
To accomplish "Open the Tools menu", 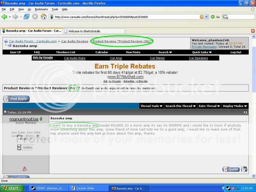I will (x=55, y=9).
